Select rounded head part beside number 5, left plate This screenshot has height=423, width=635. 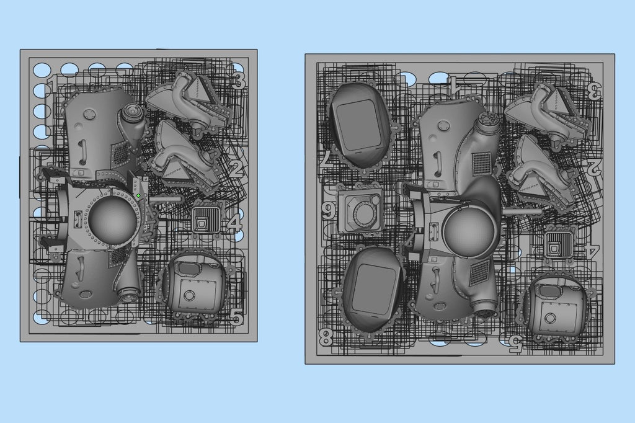coord(195,285)
